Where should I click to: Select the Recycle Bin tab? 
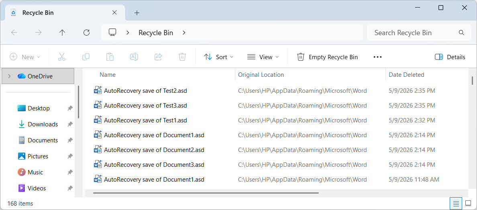(x=65, y=13)
